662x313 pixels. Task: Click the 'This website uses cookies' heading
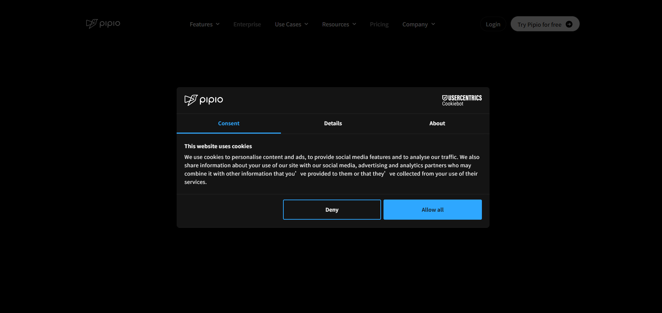point(218,146)
